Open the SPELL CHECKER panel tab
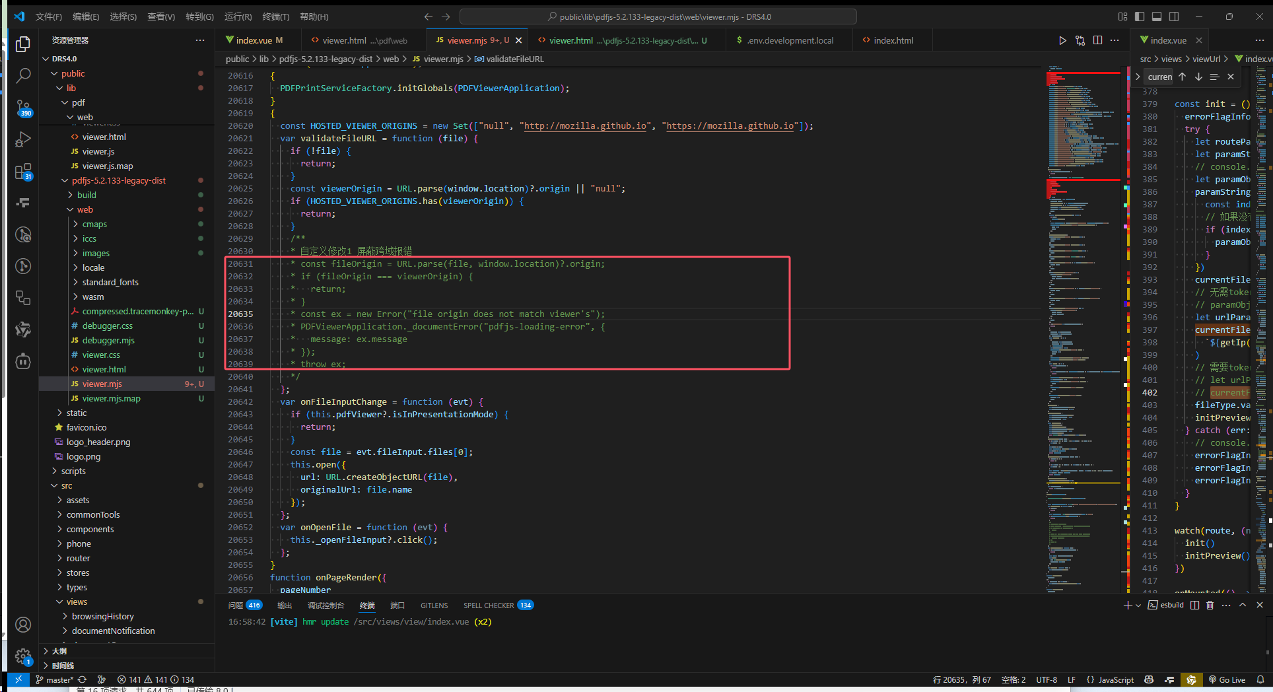1273x692 pixels. (499, 605)
